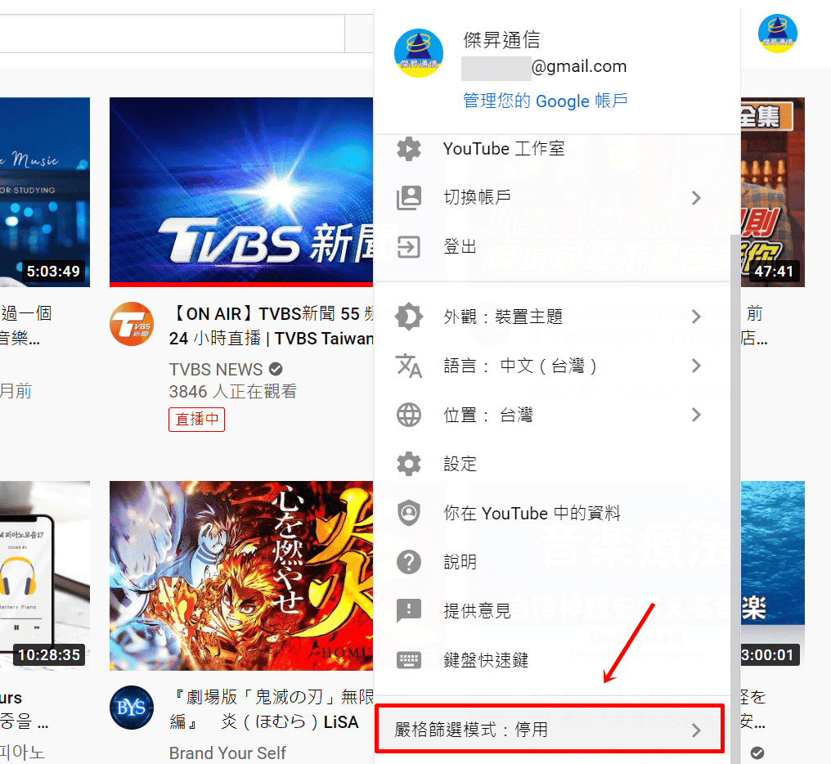Click Brand Your Self channel name
The height and width of the screenshot is (764, 831).
pos(227,753)
